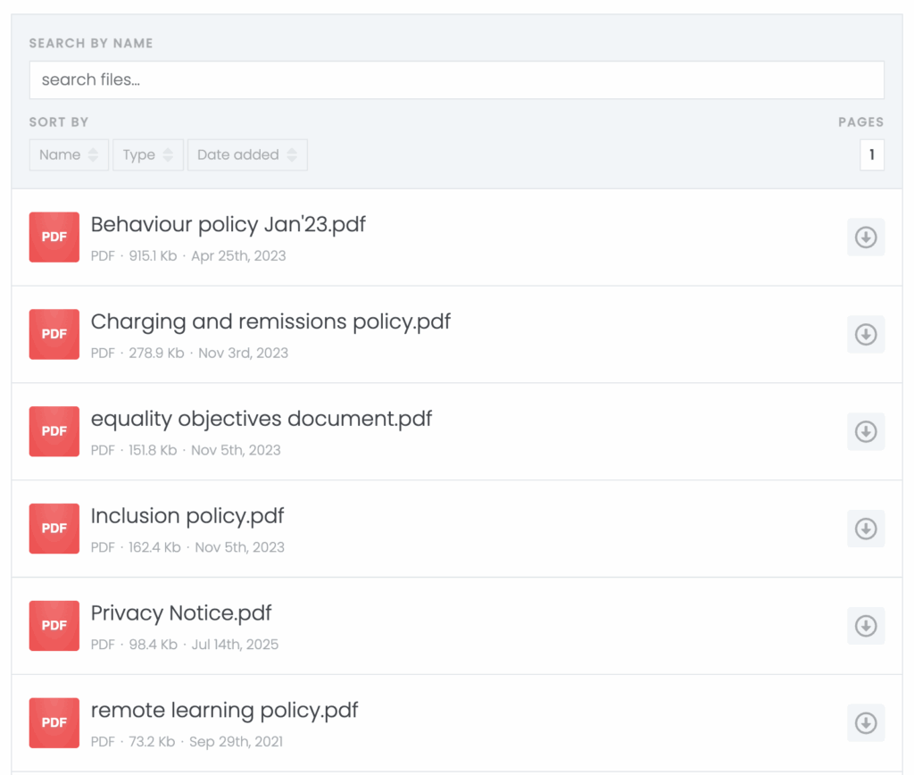This screenshot has height=775, width=914.
Task: Open Charging and remissions policy.pdf link
Action: [x=270, y=321]
